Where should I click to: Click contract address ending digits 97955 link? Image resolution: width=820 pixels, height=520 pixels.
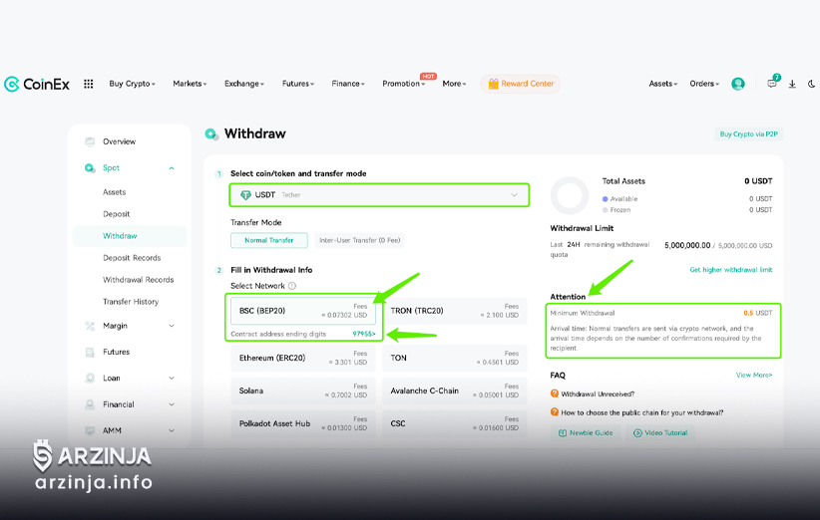tap(364, 334)
